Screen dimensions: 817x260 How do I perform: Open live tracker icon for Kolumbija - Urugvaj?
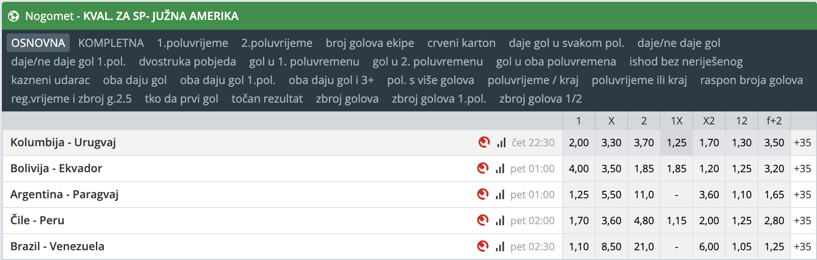tap(484, 142)
